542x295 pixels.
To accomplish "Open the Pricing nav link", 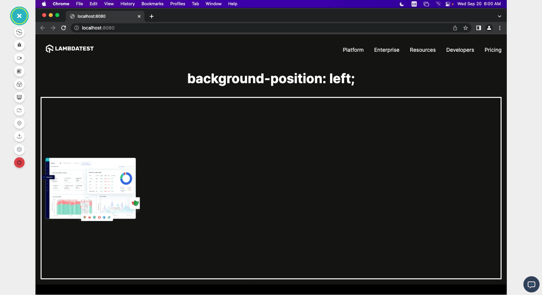I will 493,50.
